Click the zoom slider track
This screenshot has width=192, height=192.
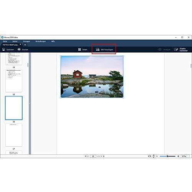[167, 156]
